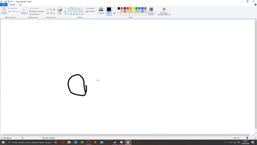Click the zoom out minus button

tap(239, 138)
